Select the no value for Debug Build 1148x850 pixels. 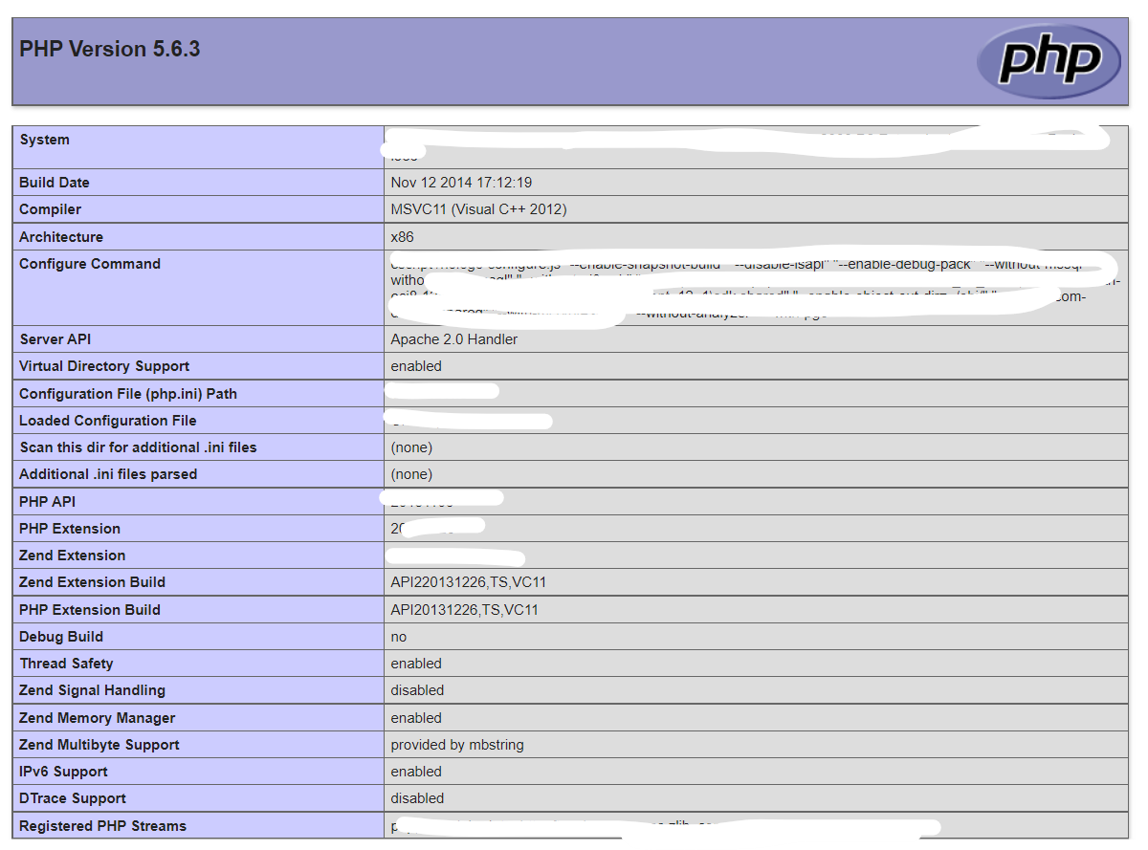tap(399, 637)
